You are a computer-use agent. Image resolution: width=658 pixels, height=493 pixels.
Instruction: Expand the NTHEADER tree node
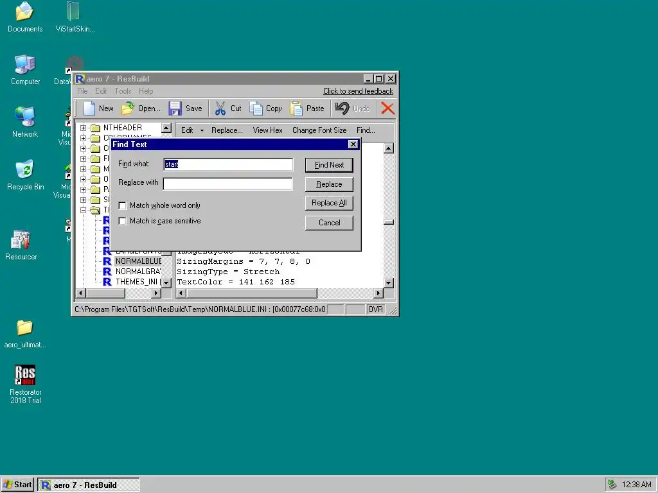pyautogui.click(x=83, y=128)
